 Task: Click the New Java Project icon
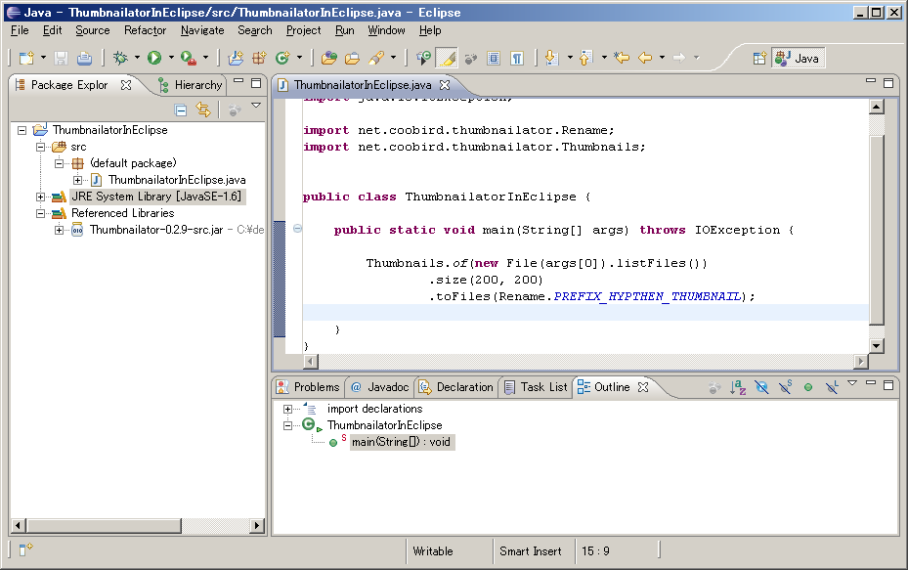pos(236,58)
